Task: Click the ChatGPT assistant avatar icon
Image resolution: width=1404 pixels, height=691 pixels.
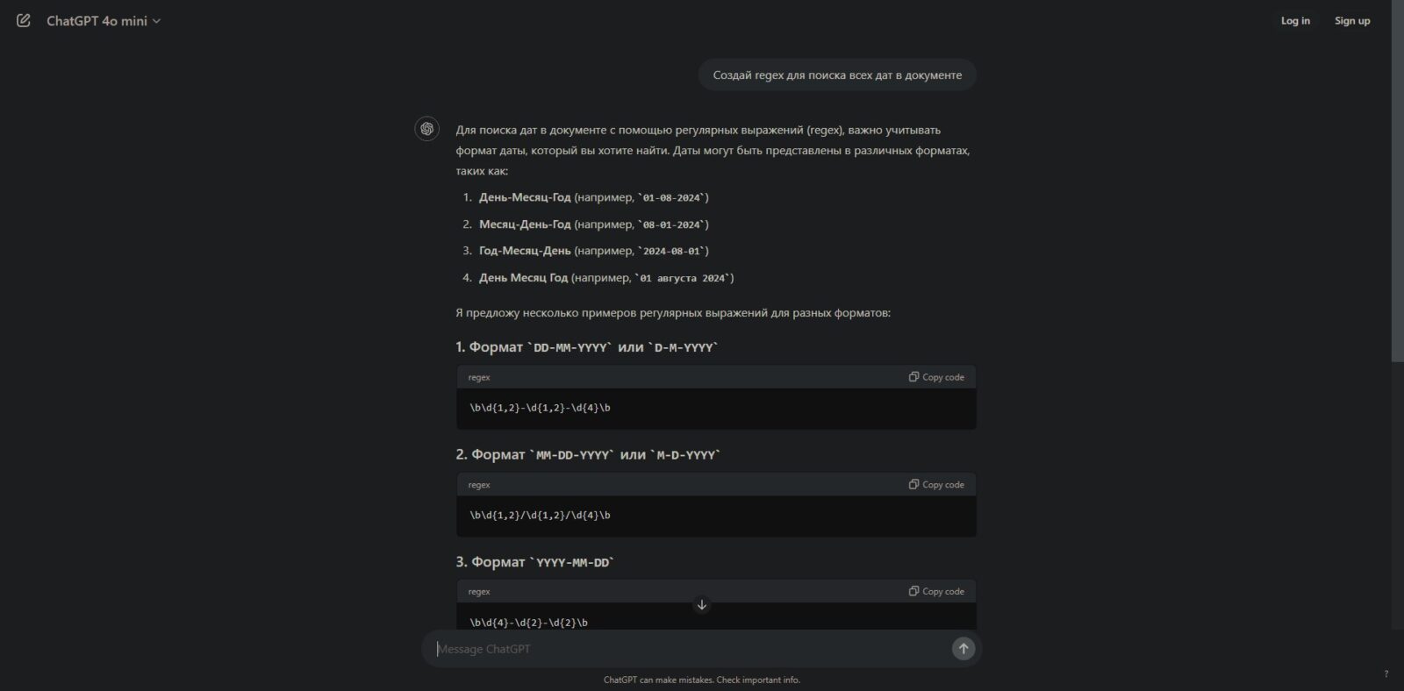Action: 426,129
